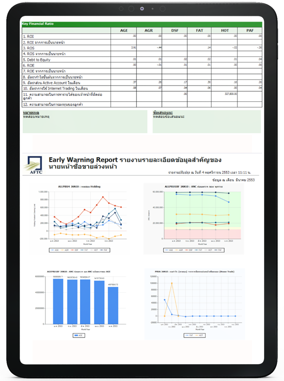Screen dimensions: 284x381
Task: Toggle the PAF series in the ANC chart legend
Action: pos(215,249)
